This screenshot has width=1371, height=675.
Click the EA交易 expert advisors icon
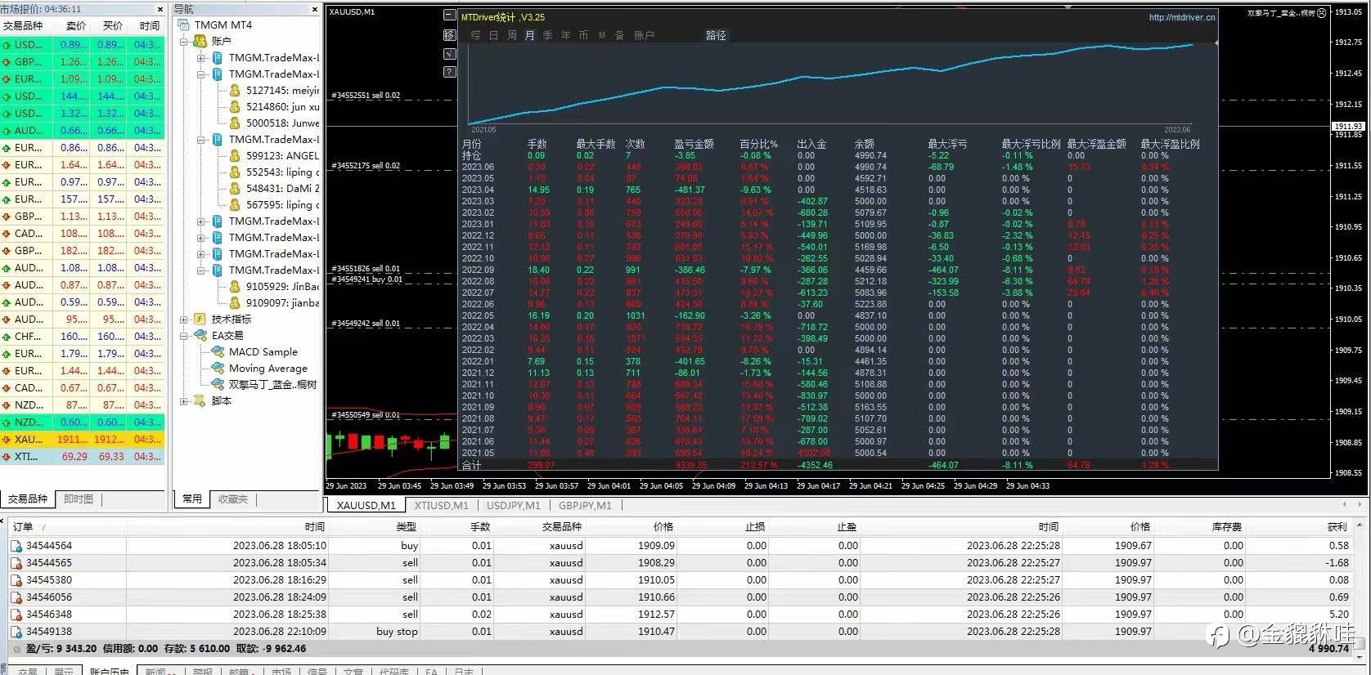click(200, 335)
